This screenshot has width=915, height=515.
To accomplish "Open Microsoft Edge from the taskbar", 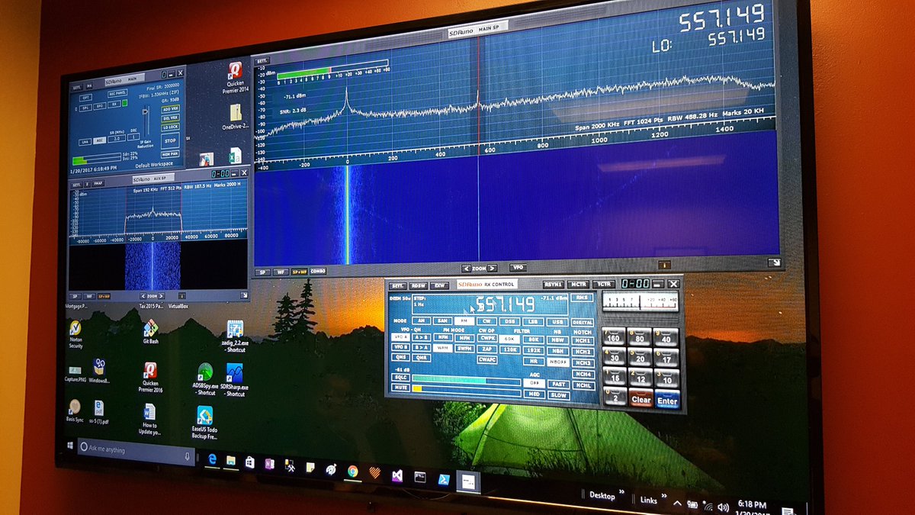I will [212, 459].
